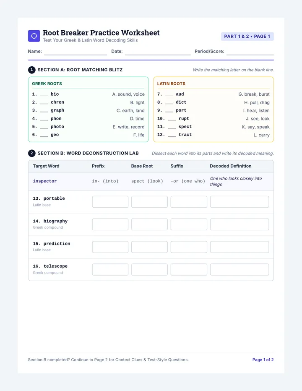Click the 'Target Word' column header
Viewport: 302px width, 391px height.
pos(46,166)
